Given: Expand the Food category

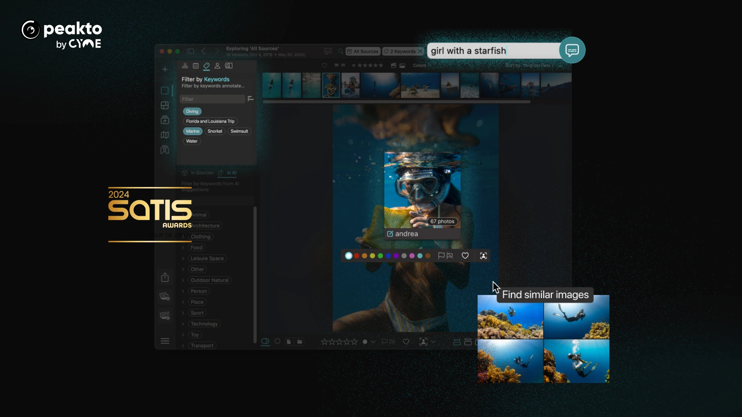Looking at the screenshot, I should tap(183, 247).
